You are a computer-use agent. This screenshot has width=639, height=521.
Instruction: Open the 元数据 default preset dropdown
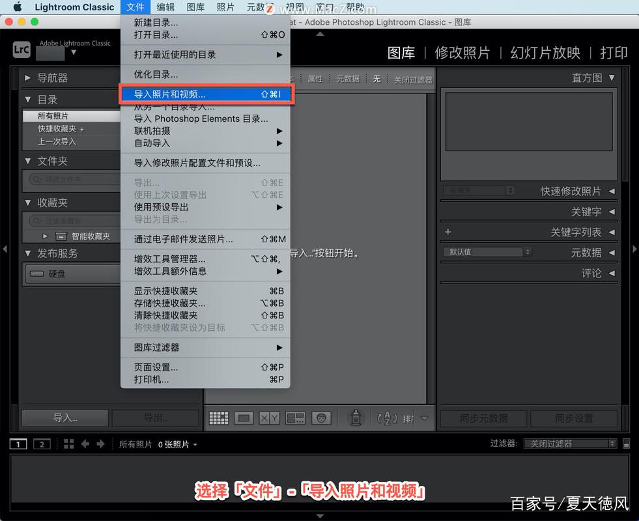(487, 252)
